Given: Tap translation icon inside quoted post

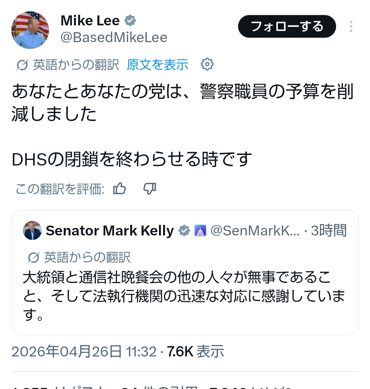Looking at the screenshot, I should pos(33,257).
